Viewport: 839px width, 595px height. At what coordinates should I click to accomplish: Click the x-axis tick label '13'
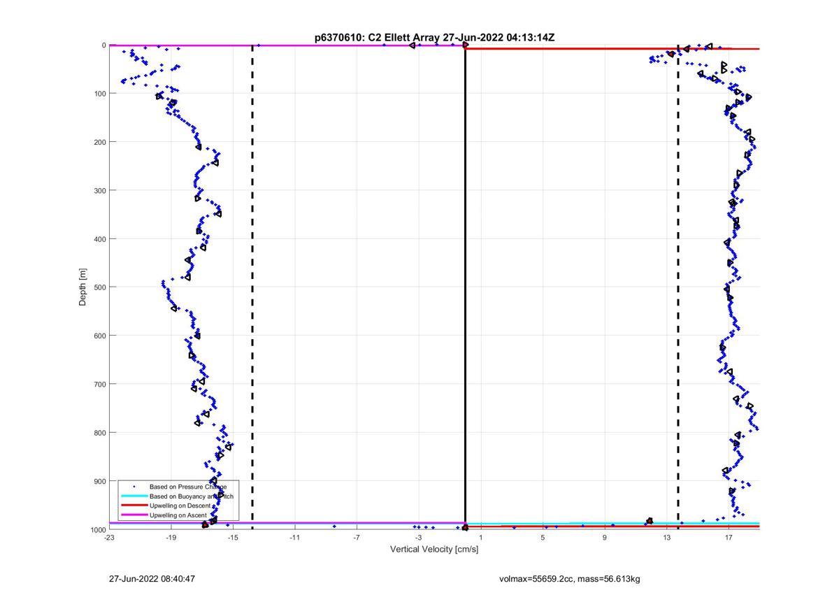(x=666, y=538)
